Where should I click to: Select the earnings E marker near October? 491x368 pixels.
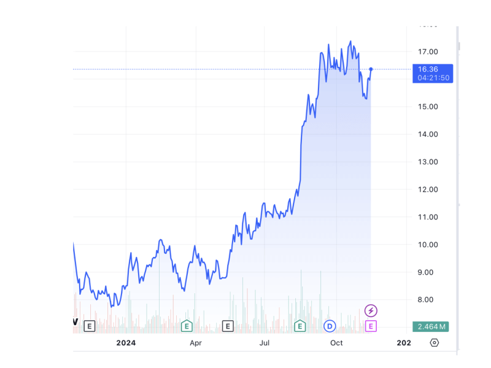(300, 326)
